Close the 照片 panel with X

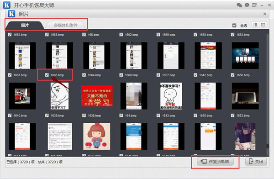click(x=265, y=14)
